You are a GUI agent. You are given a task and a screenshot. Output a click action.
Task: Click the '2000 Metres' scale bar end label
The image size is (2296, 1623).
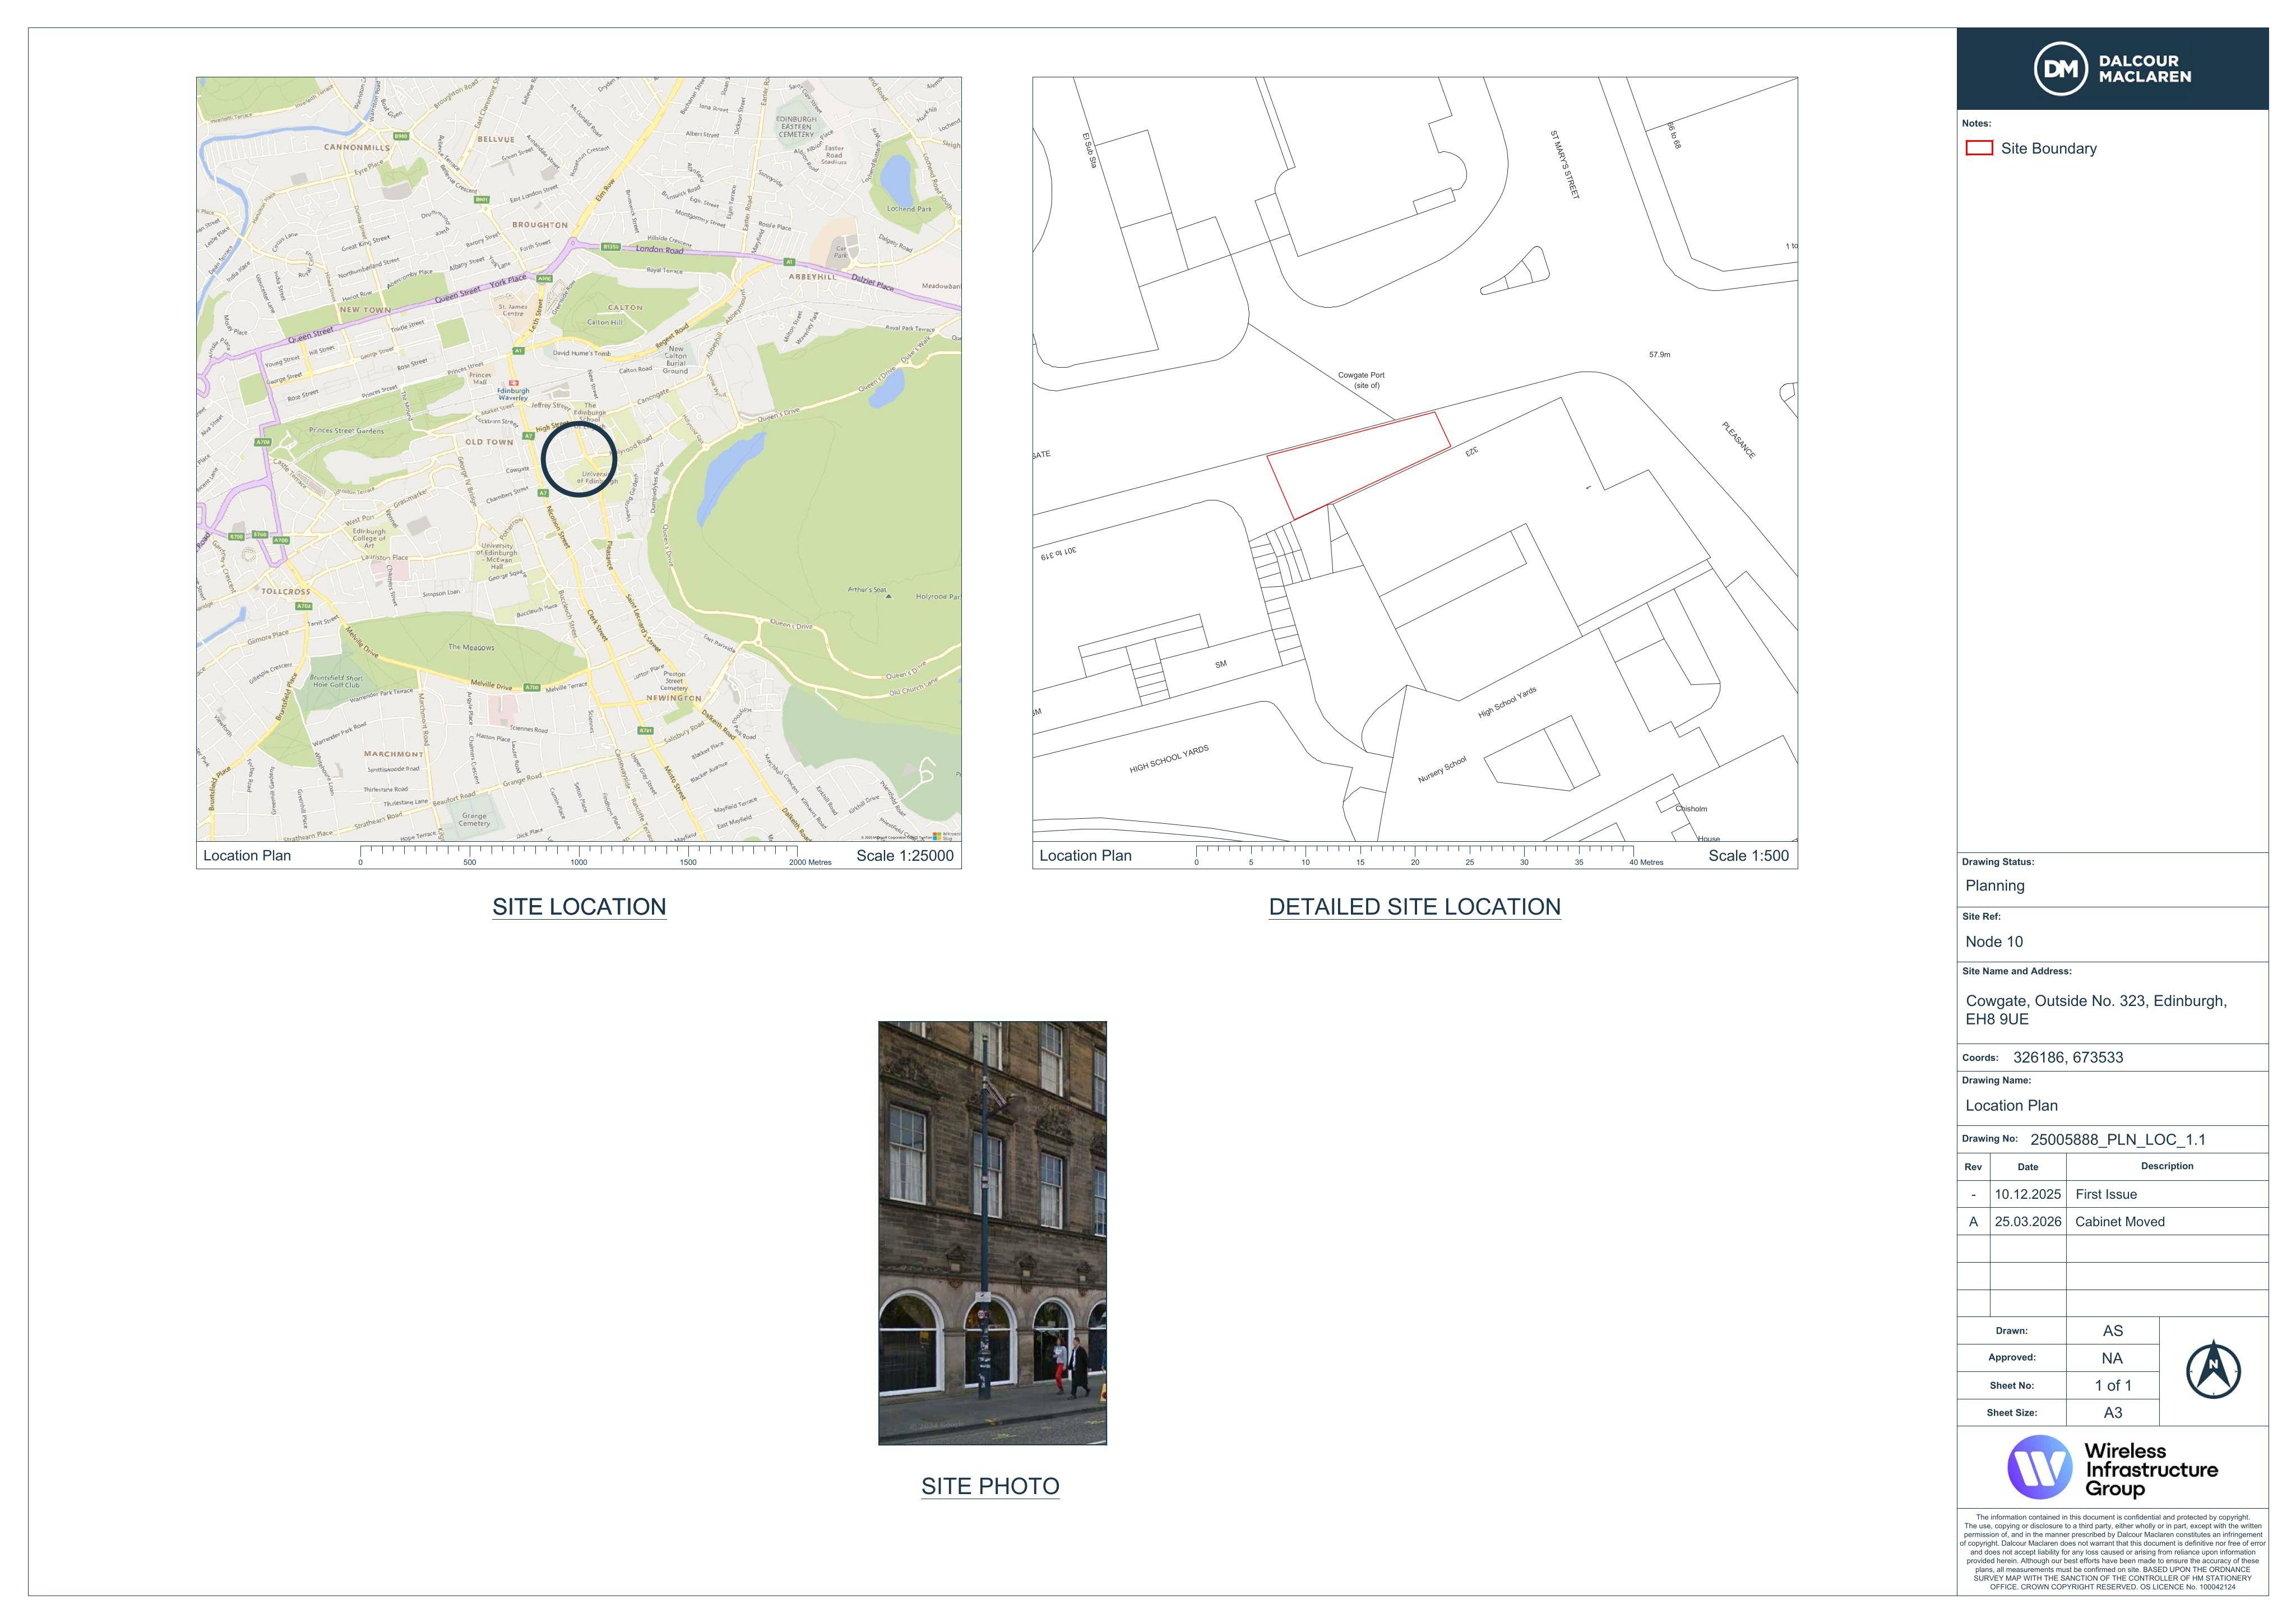(x=810, y=862)
